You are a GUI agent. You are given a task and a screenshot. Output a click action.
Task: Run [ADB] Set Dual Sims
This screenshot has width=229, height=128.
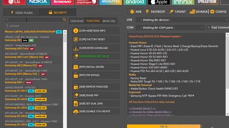point(96,103)
